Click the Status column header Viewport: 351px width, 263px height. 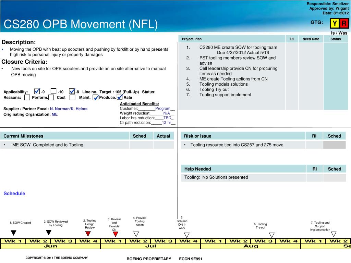click(336, 39)
